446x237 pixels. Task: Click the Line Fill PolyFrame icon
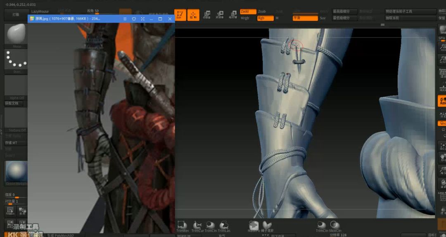(x=443, y=197)
